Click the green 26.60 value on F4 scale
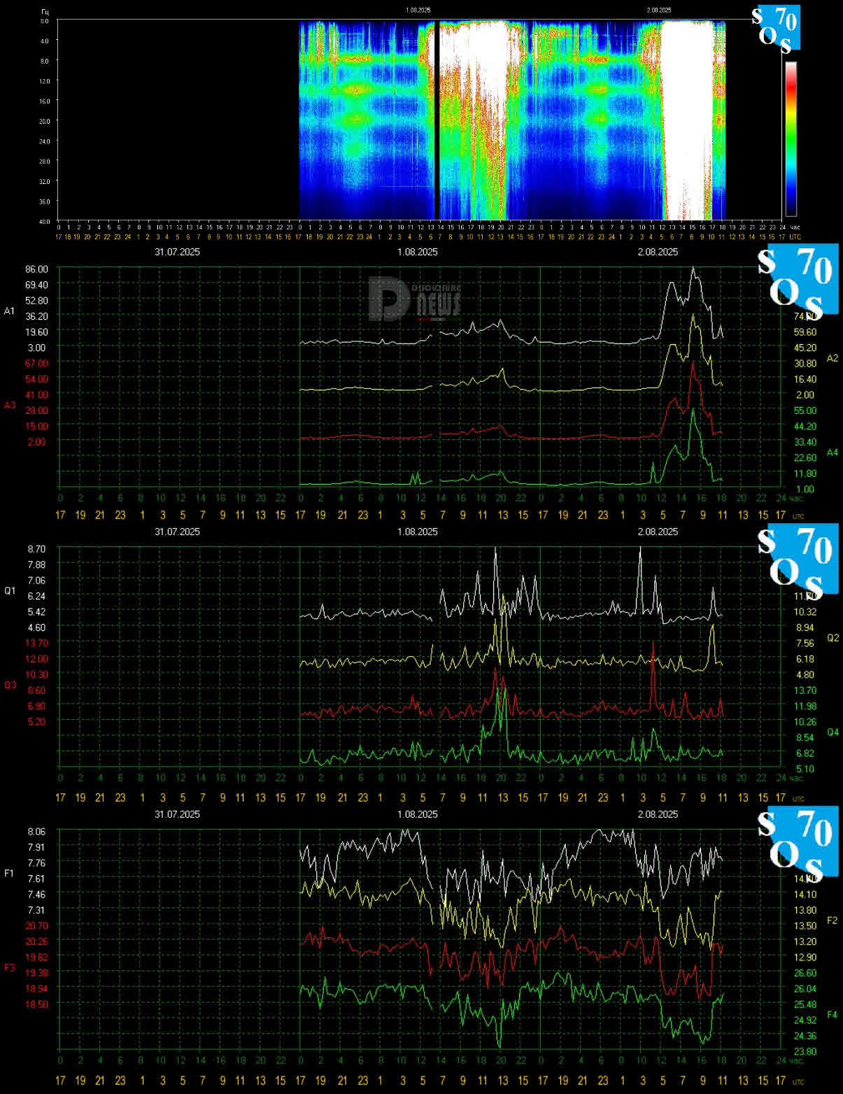 [x=805, y=973]
